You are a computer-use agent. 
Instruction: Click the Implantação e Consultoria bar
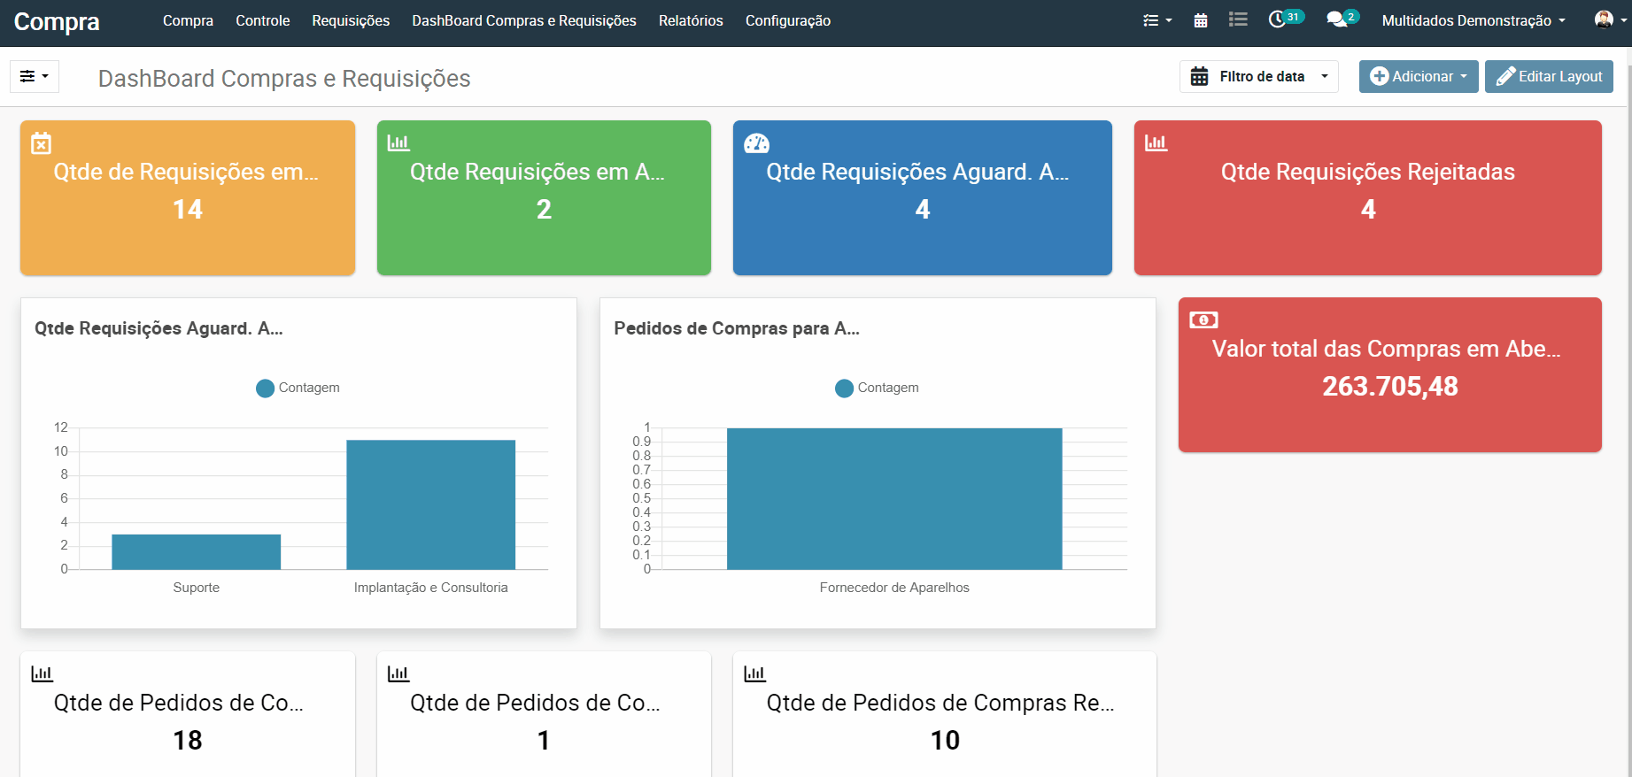430,504
